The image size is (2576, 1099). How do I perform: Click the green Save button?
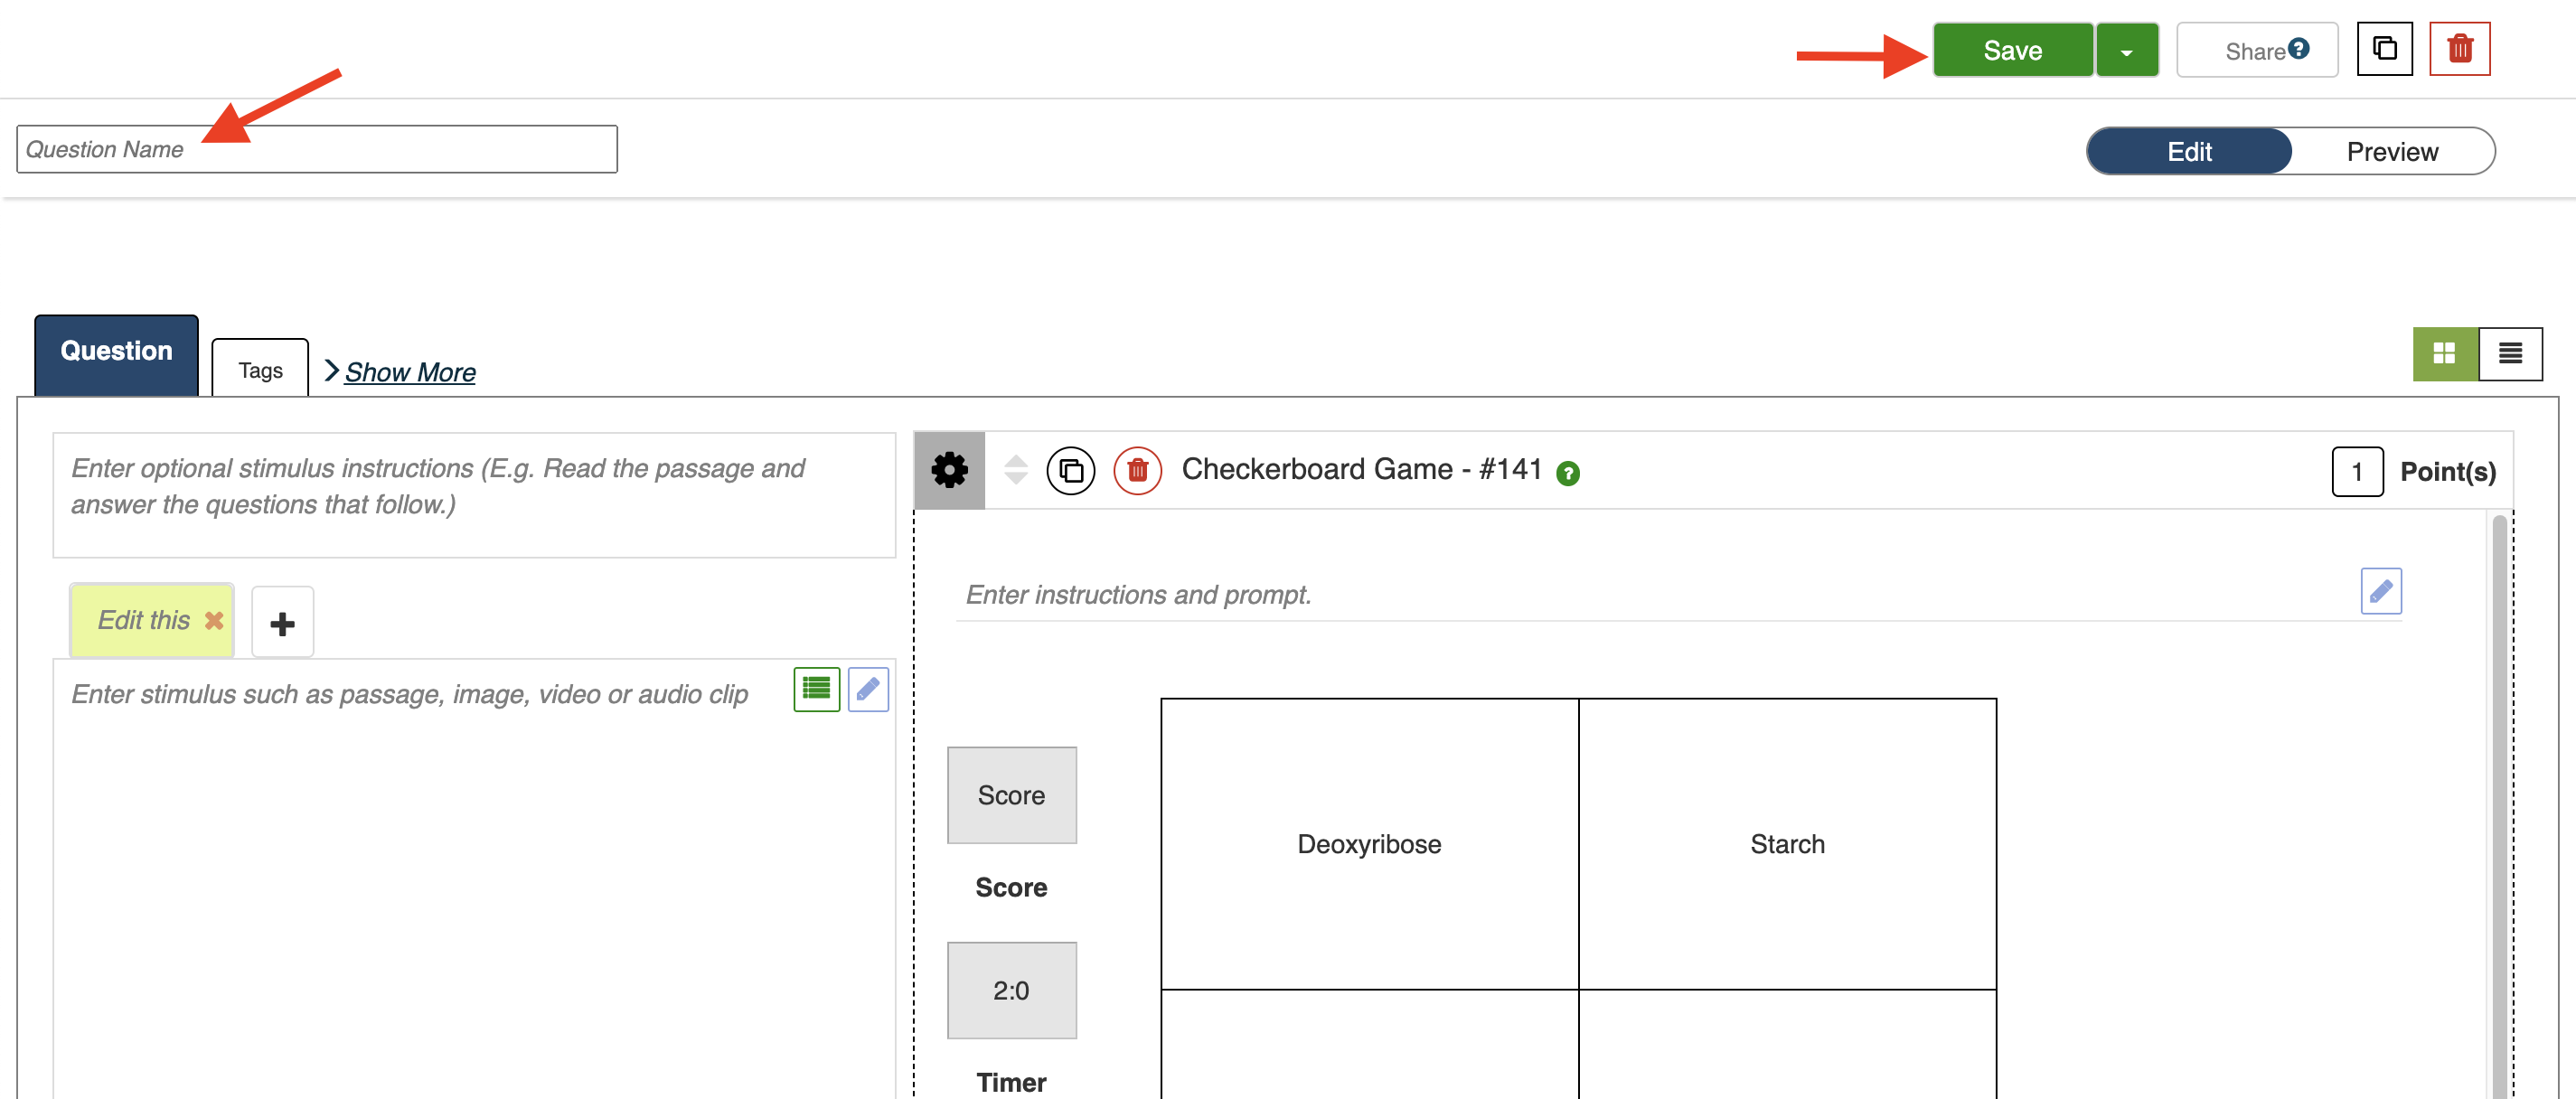click(x=2012, y=51)
